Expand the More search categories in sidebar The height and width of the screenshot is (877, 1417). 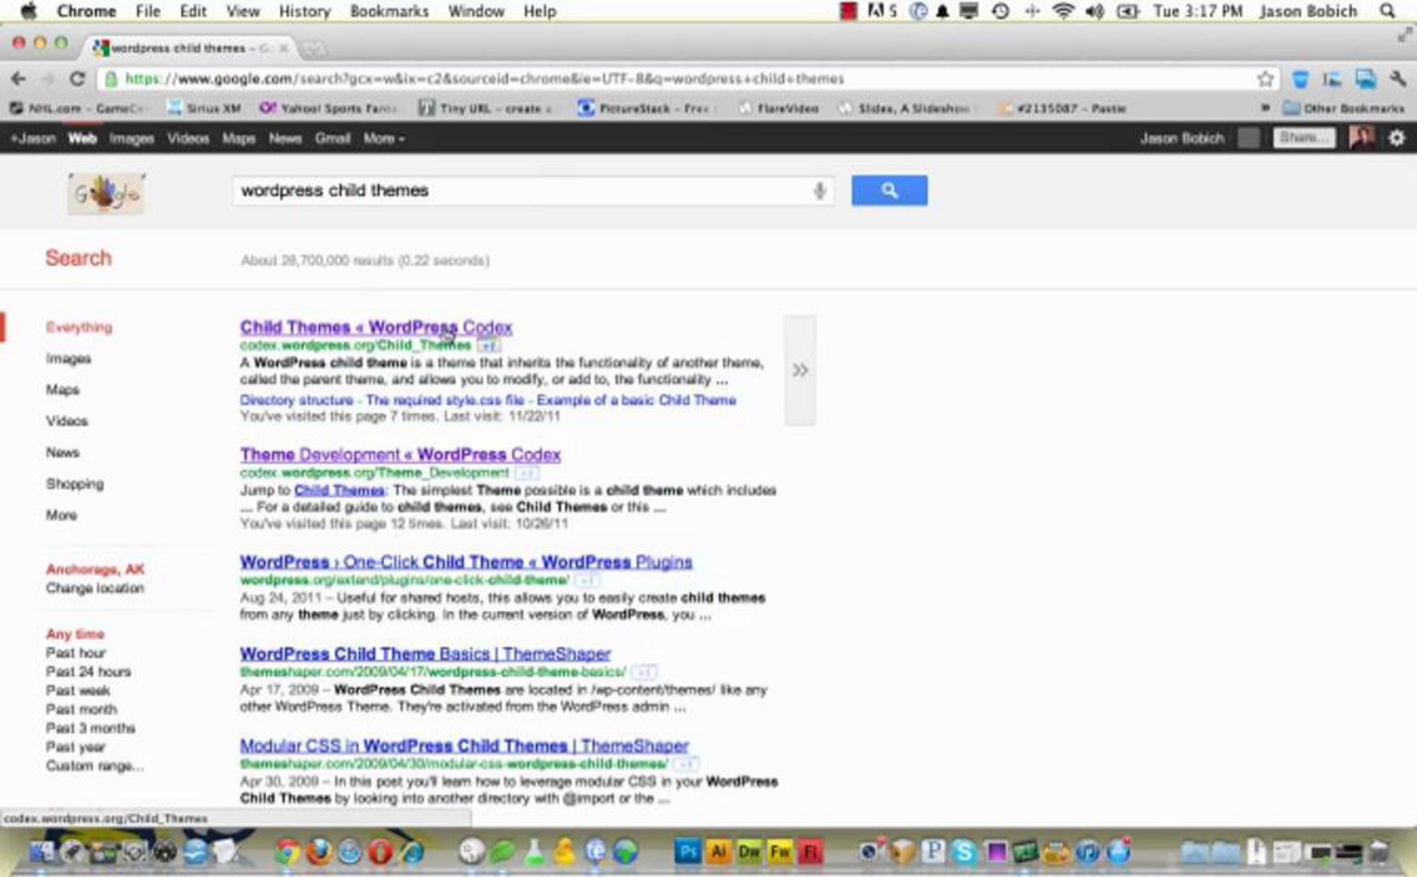(x=61, y=515)
